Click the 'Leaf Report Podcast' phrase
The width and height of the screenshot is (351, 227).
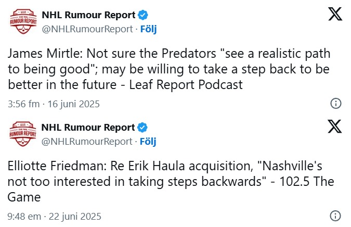(186, 85)
